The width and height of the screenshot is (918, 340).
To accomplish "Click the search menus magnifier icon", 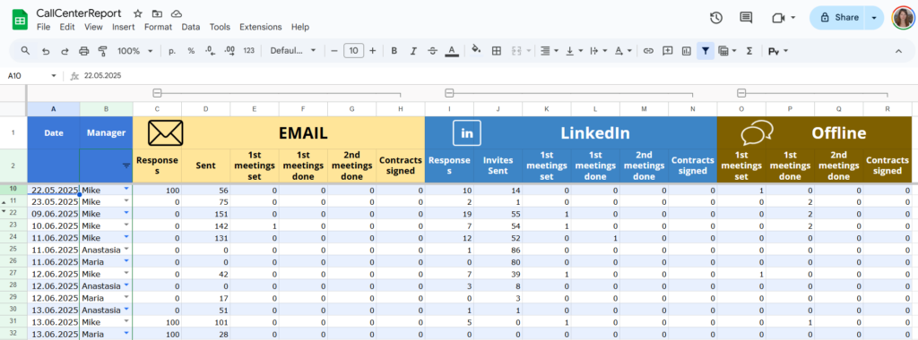I will tap(25, 51).
